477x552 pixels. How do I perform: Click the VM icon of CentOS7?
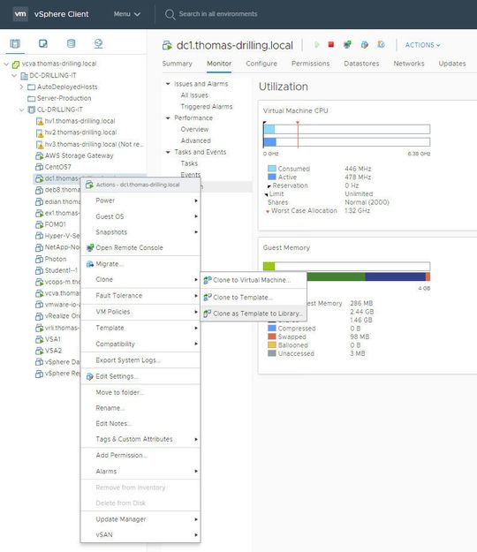click(x=39, y=167)
